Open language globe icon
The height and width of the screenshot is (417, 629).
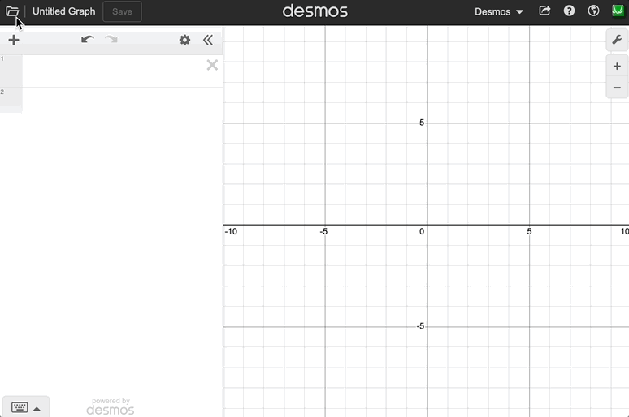click(x=593, y=11)
